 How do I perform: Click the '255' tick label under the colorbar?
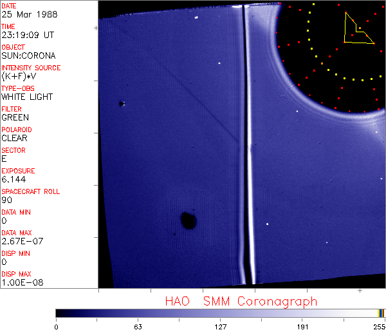pos(380,326)
